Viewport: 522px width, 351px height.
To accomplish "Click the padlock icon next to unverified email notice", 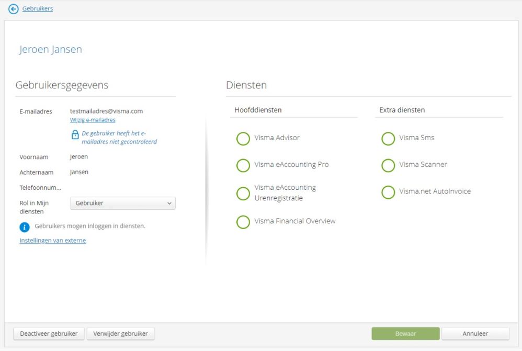I will click(75, 134).
